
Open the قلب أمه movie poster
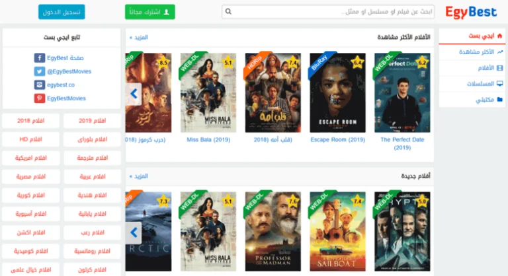pyautogui.click(x=273, y=93)
